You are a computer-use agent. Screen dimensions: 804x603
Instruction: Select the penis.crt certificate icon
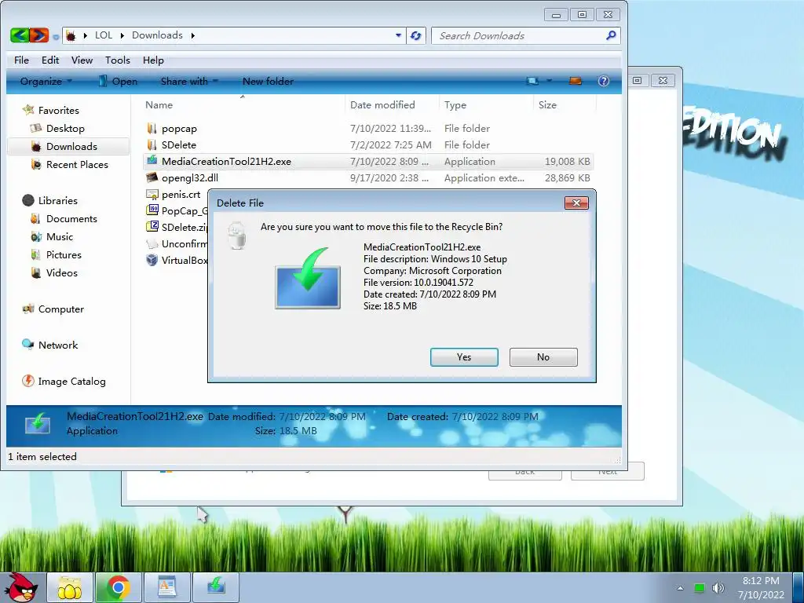click(x=152, y=195)
